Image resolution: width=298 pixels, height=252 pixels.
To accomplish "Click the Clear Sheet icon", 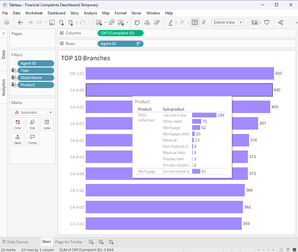I will coord(121,22).
